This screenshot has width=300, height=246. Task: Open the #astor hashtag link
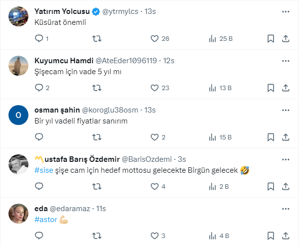click(45, 220)
